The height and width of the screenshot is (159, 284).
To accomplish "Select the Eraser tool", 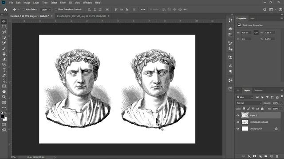I will coord(4,59).
